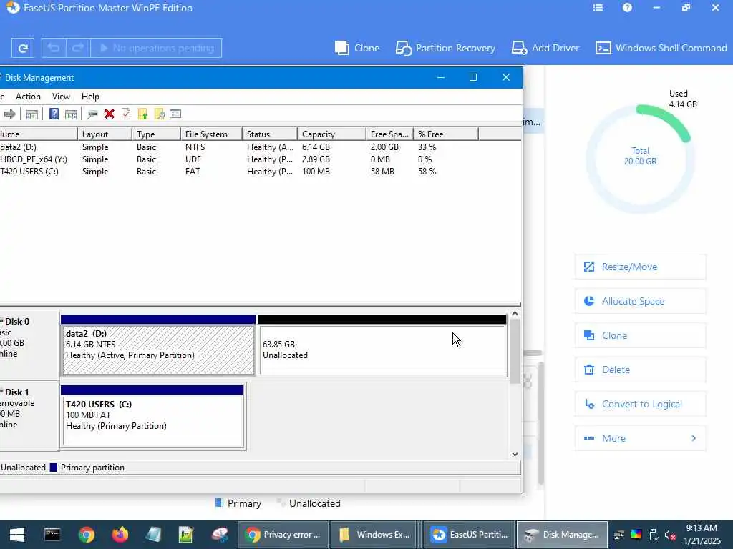Sort by the Layout column header
733x549 pixels.
click(105, 134)
